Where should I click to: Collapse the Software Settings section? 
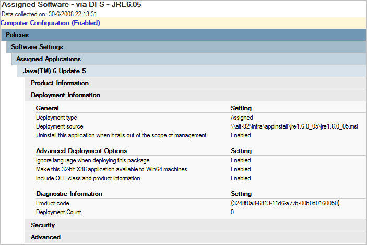tap(186, 47)
